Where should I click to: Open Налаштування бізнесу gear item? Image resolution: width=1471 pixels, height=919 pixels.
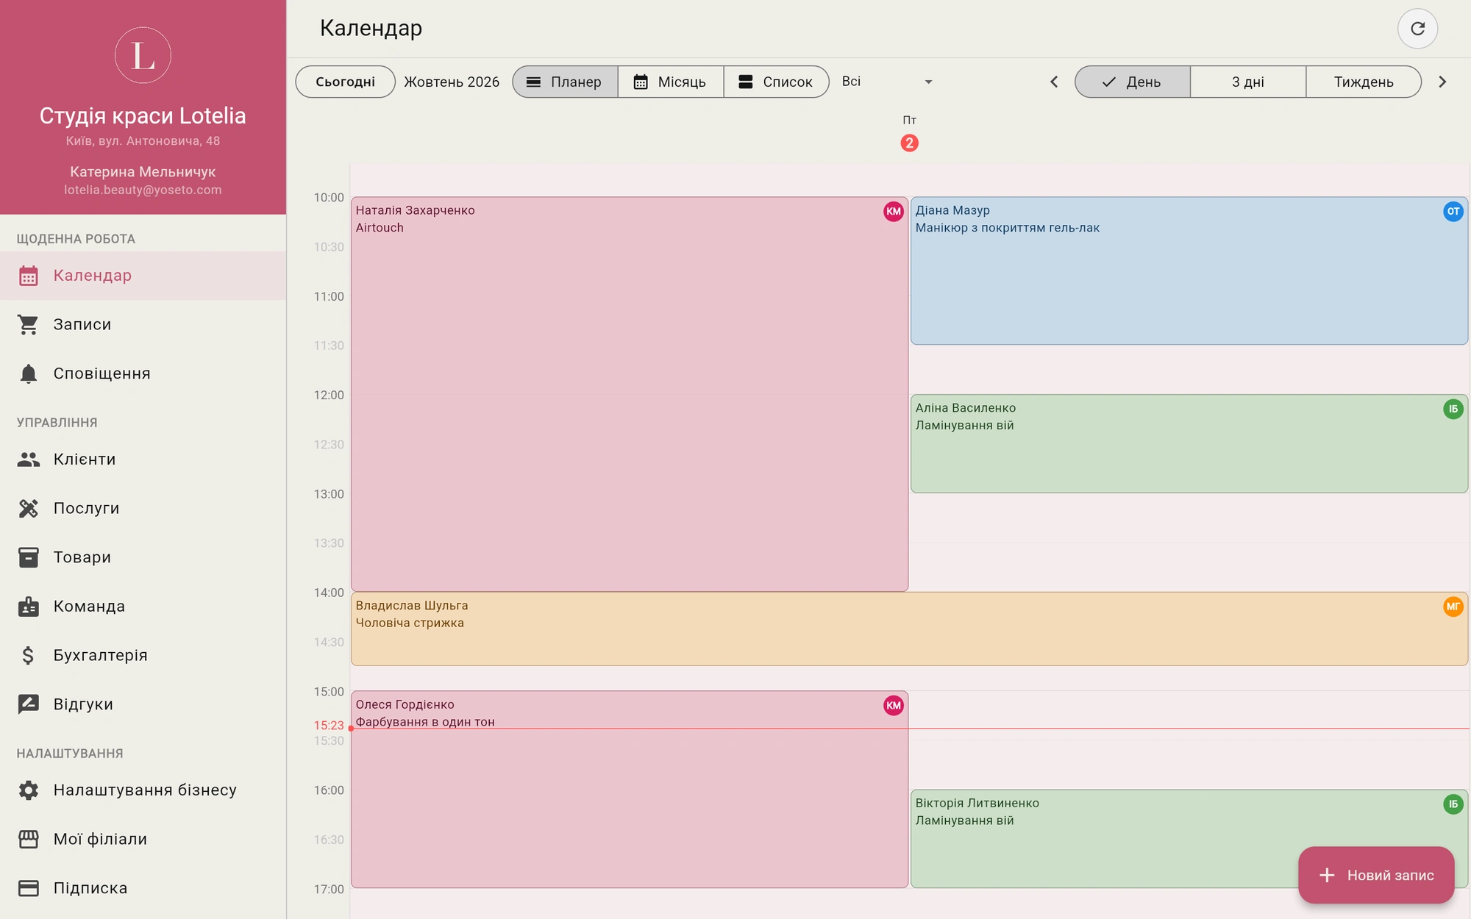(x=143, y=790)
